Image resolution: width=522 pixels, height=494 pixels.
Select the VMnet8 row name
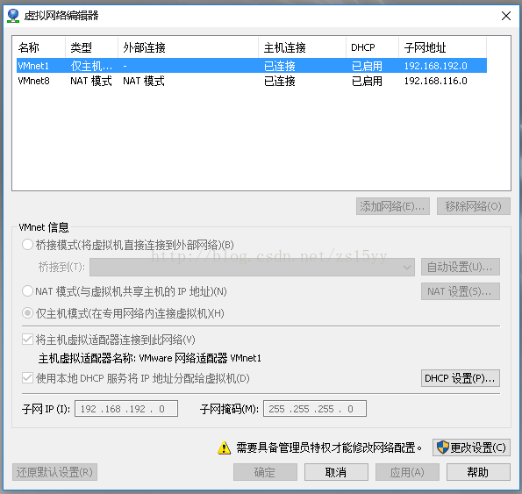click(x=33, y=81)
